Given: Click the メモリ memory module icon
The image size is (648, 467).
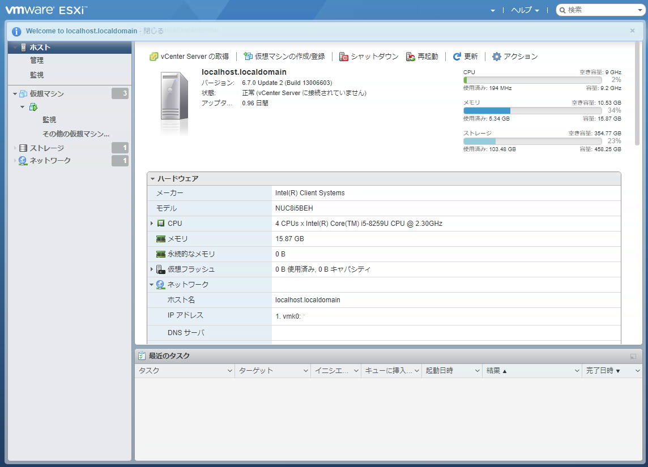Looking at the screenshot, I should (161, 239).
